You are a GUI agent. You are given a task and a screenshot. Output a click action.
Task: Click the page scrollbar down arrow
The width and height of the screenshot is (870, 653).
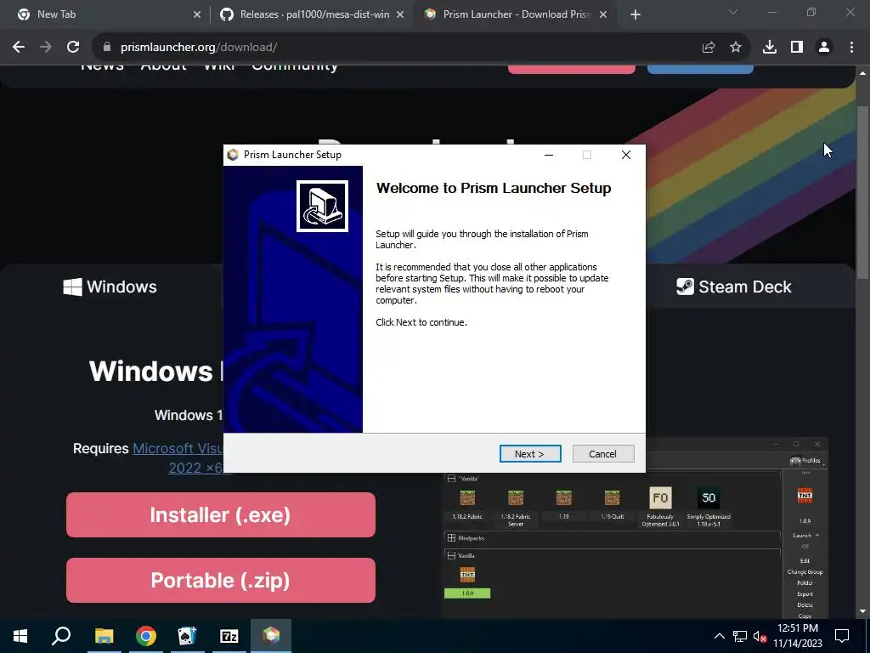[862, 611]
